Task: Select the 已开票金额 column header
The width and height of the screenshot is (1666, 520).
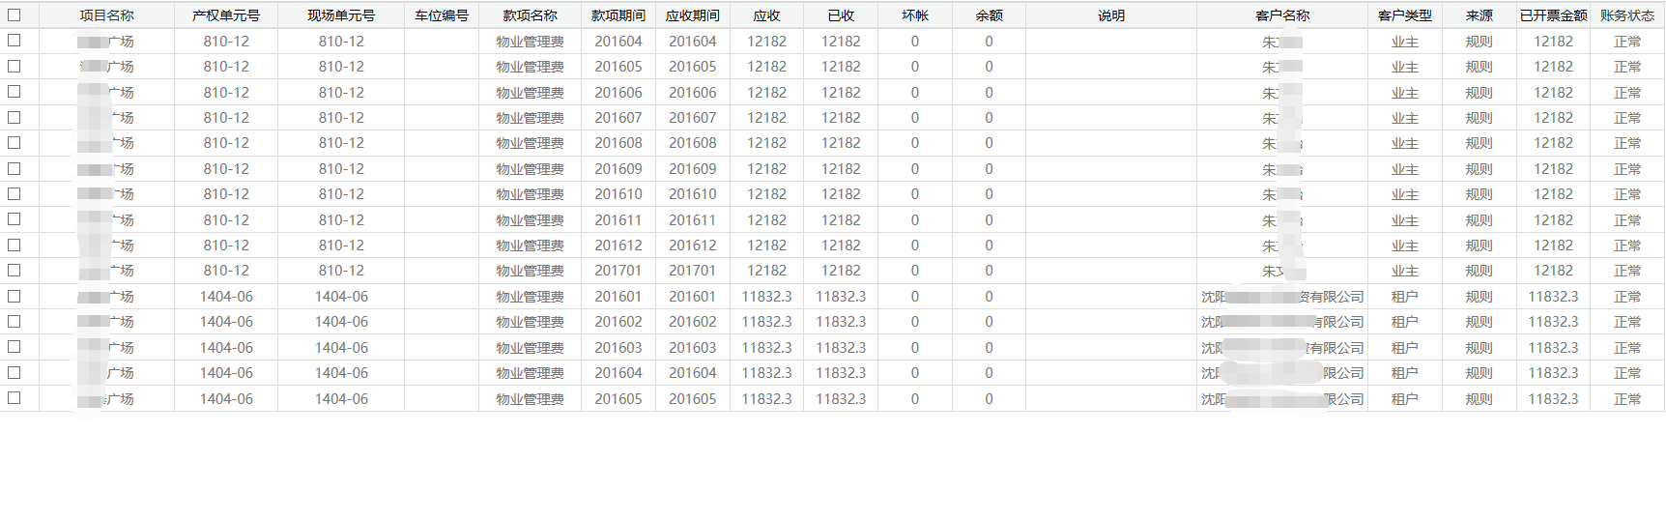Action: click(x=1553, y=15)
